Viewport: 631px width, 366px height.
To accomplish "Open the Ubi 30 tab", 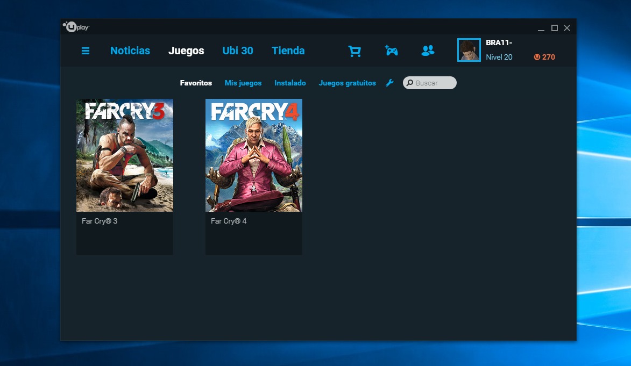I will coord(238,51).
